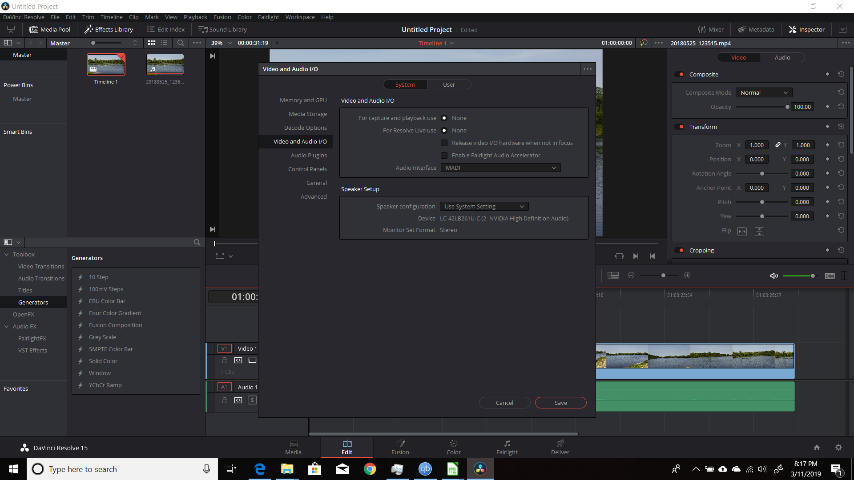Zoom in the timeline plus icon
Image resolution: width=854 pixels, height=480 pixels.
click(687, 276)
